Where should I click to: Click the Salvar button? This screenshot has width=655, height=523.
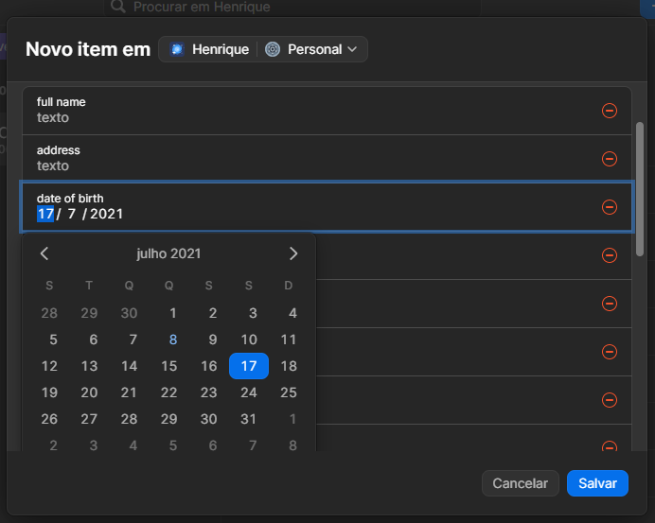597,483
